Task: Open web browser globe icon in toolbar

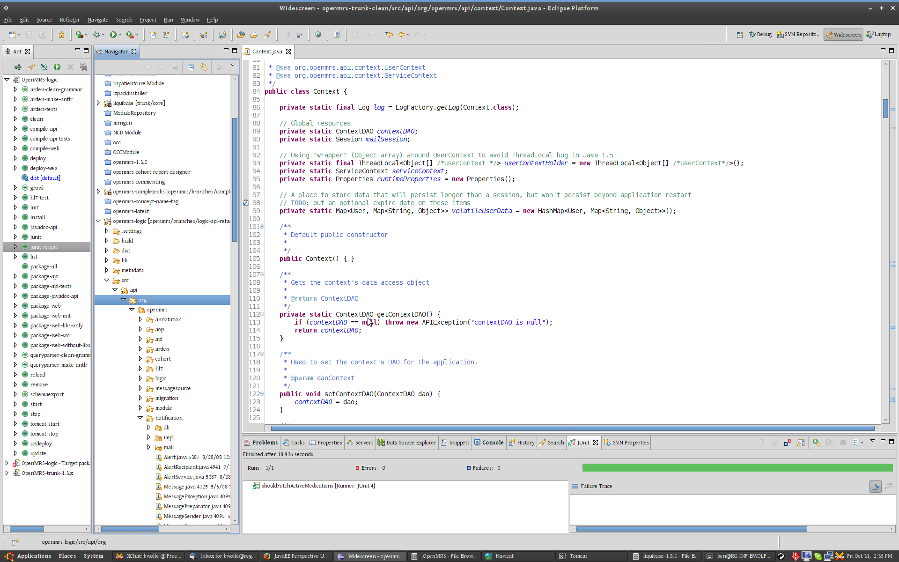Action: pos(318,35)
